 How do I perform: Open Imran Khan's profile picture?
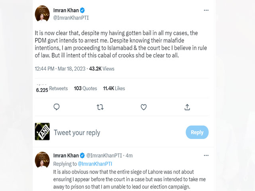click(x=42, y=14)
